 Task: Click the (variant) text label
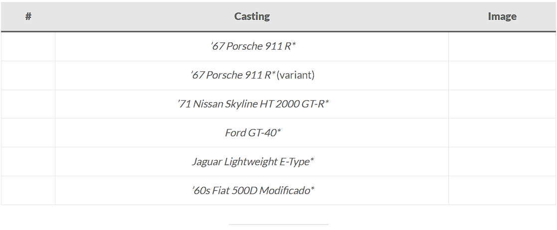tap(296, 75)
